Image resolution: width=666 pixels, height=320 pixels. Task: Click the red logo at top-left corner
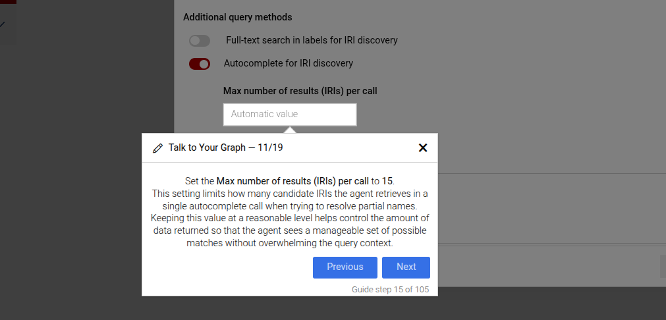(8, 3)
